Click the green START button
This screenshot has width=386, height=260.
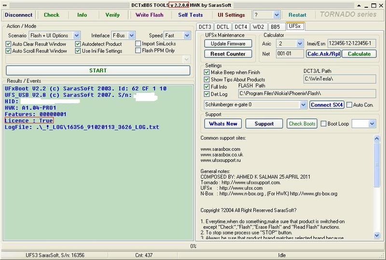click(x=98, y=70)
